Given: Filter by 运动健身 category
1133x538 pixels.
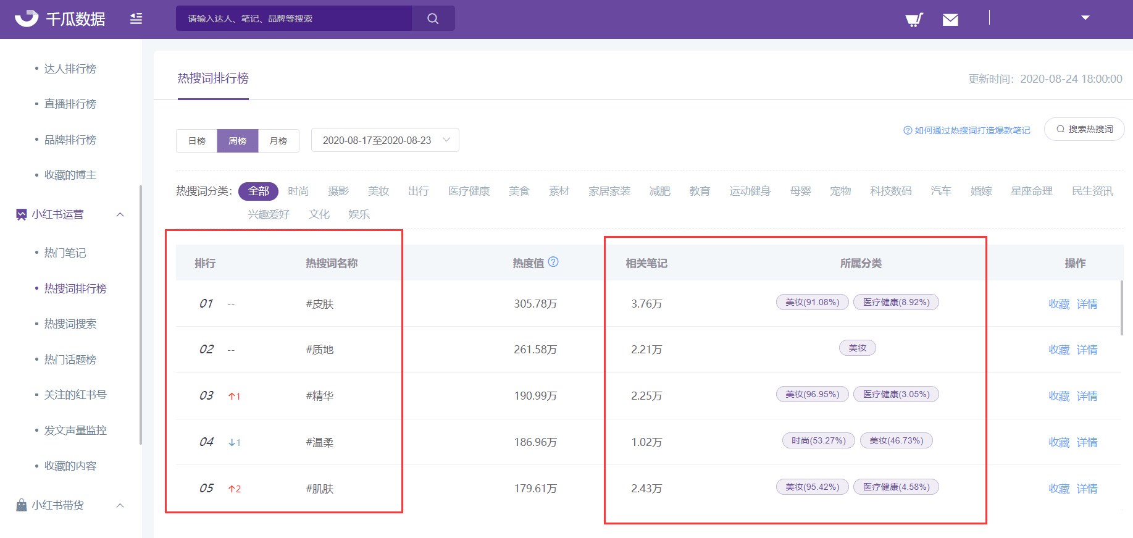Looking at the screenshot, I should pyautogui.click(x=750, y=191).
